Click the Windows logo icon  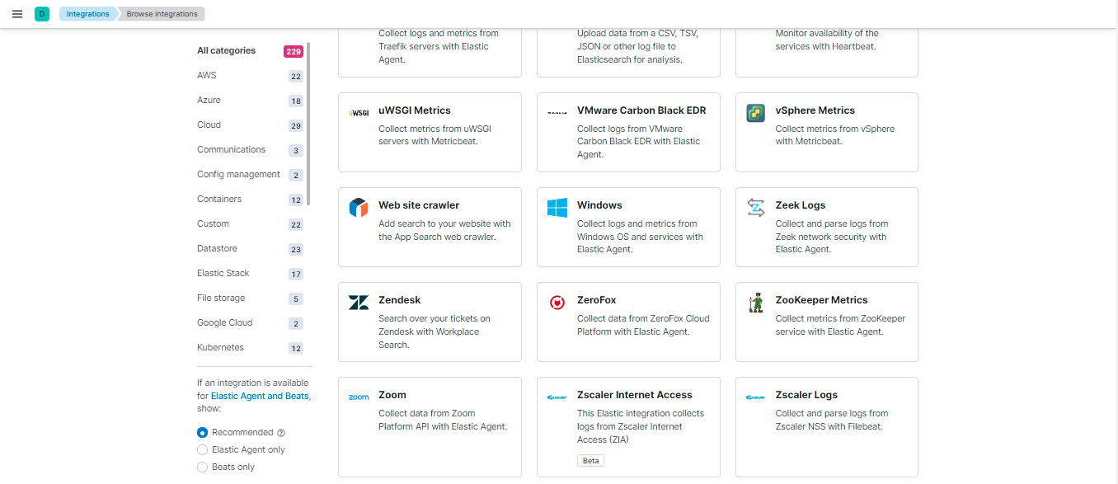[557, 208]
